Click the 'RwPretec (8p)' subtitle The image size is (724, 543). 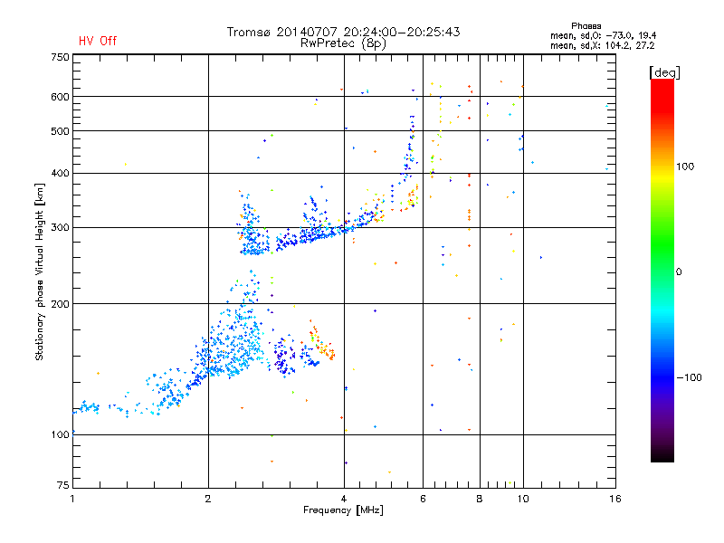(343, 43)
